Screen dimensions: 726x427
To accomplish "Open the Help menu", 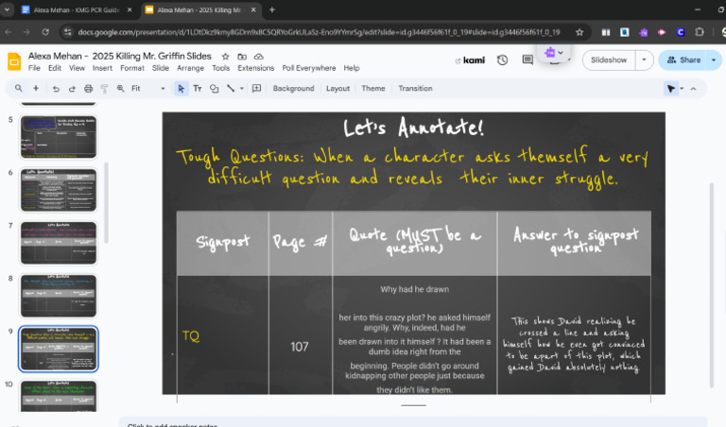I will tap(352, 68).
